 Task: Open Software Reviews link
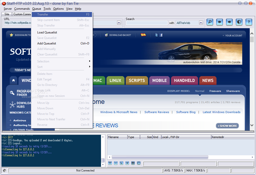click(157, 112)
